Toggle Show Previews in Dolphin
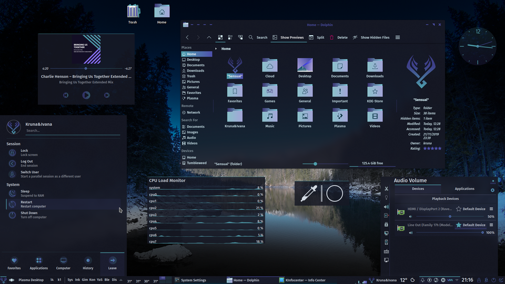The width and height of the screenshot is (505, 284). coord(288,37)
